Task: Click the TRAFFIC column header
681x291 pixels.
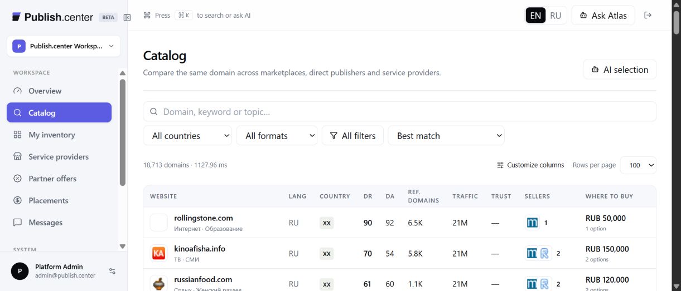Action: click(465, 196)
